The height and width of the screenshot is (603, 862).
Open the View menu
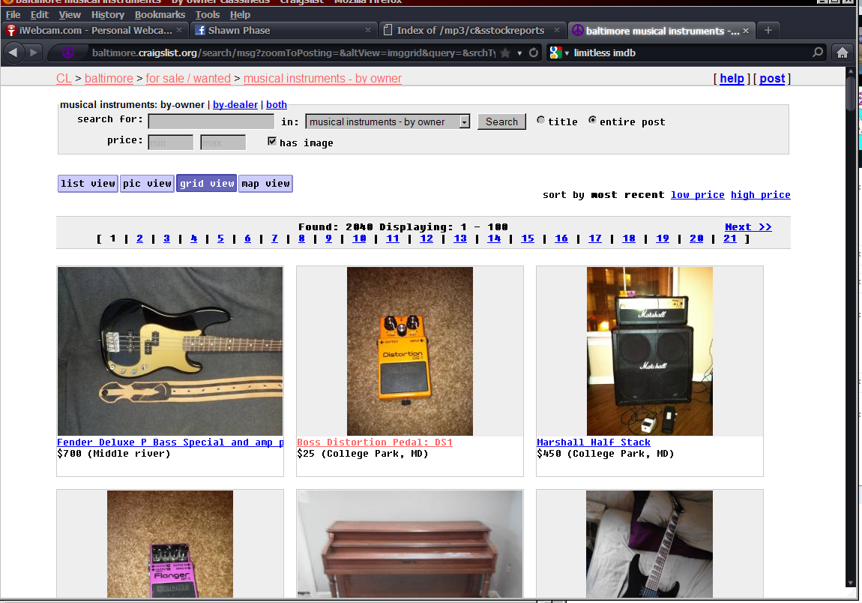70,15
